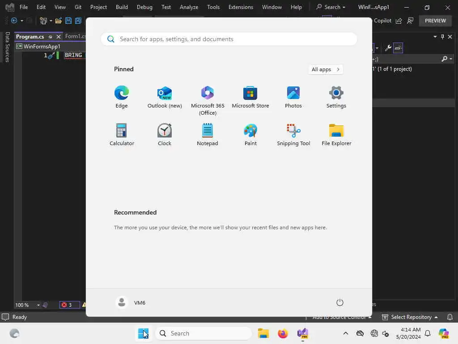Click New Project toolbar icon
This screenshot has height=344, width=458.
(43, 21)
